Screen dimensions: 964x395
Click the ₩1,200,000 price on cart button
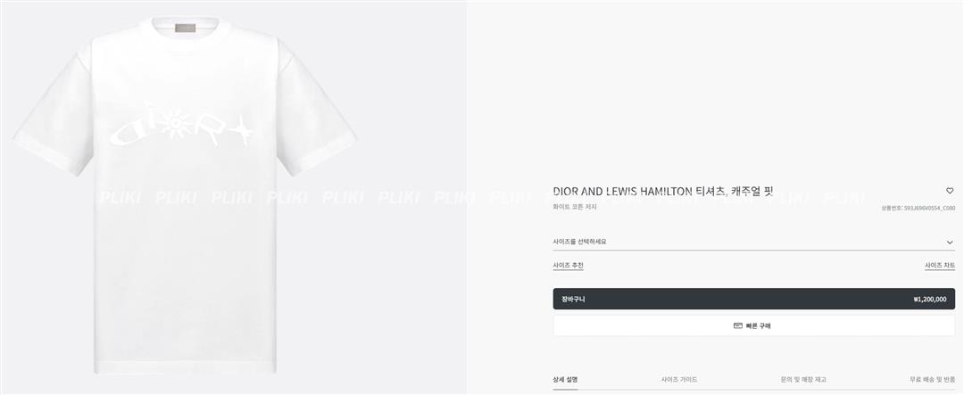tap(929, 300)
